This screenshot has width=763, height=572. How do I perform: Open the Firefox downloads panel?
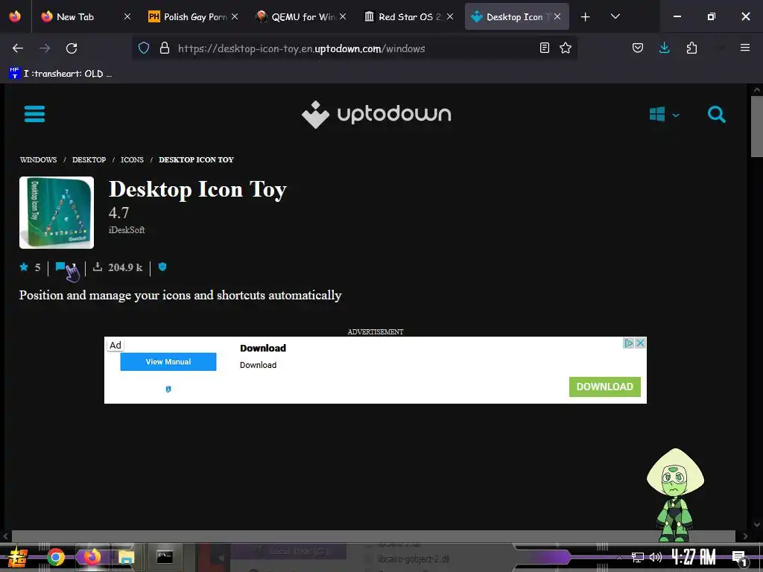tap(664, 48)
